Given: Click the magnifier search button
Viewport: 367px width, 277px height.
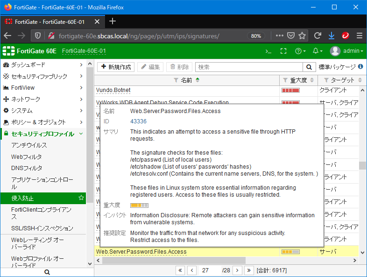Looking at the screenshot, I should click(x=309, y=67).
